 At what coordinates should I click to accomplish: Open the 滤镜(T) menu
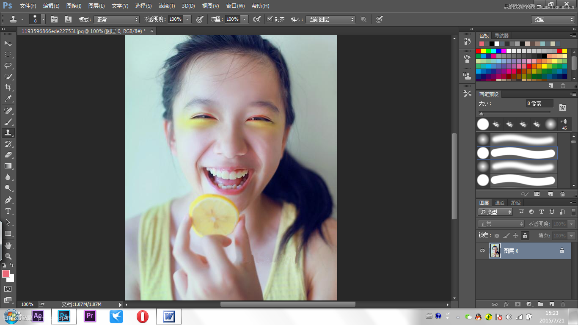pos(167,6)
